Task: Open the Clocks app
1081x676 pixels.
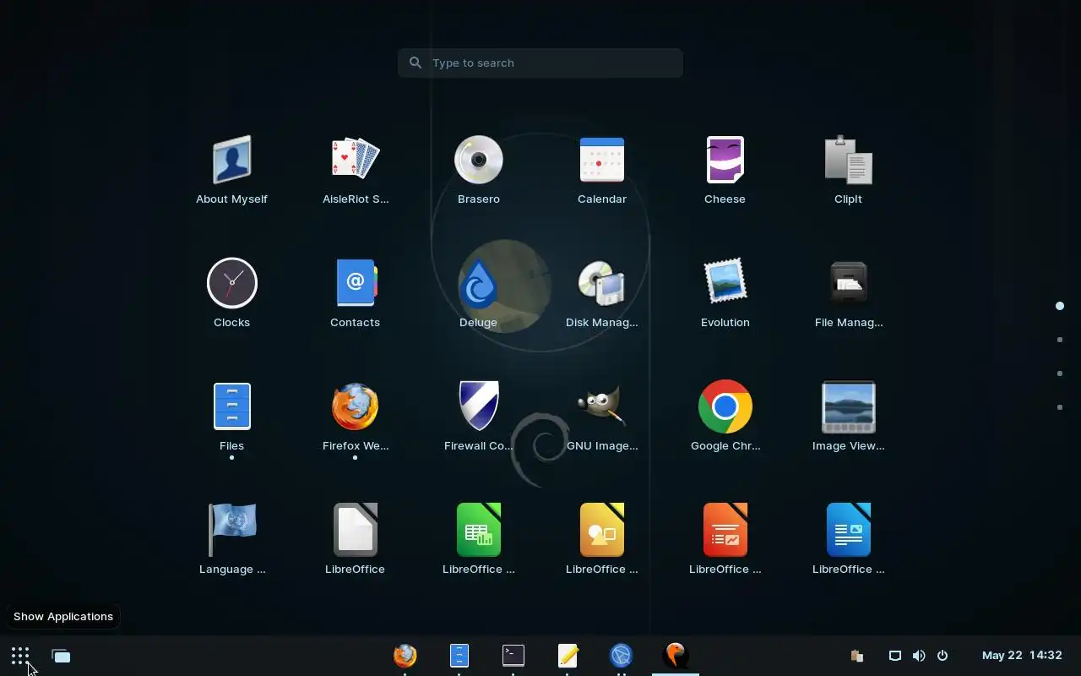Action: (x=231, y=283)
